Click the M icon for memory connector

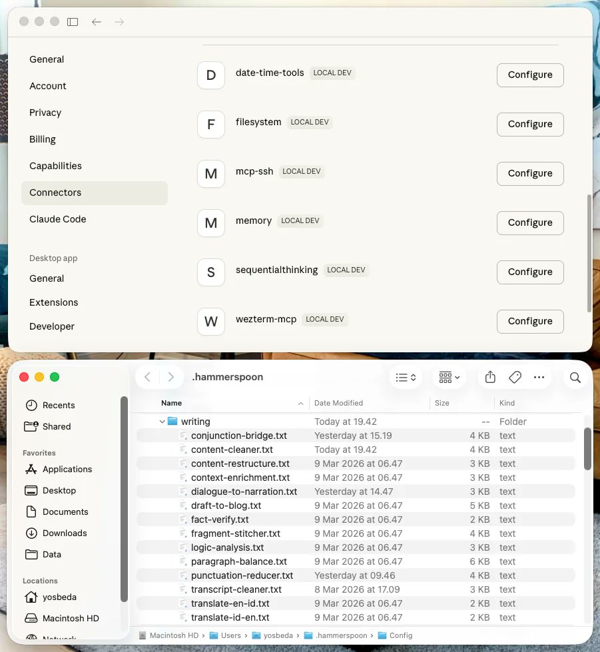[211, 223]
